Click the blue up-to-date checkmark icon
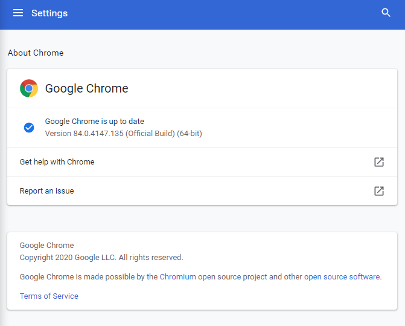405x326 pixels. [29, 128]
